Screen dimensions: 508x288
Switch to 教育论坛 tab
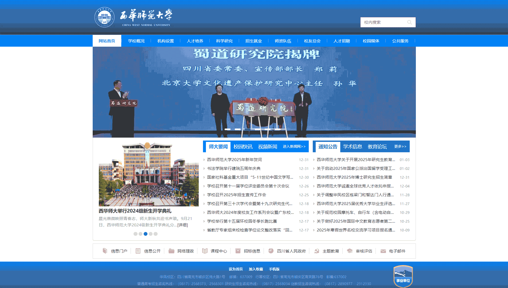coord(377,147)
